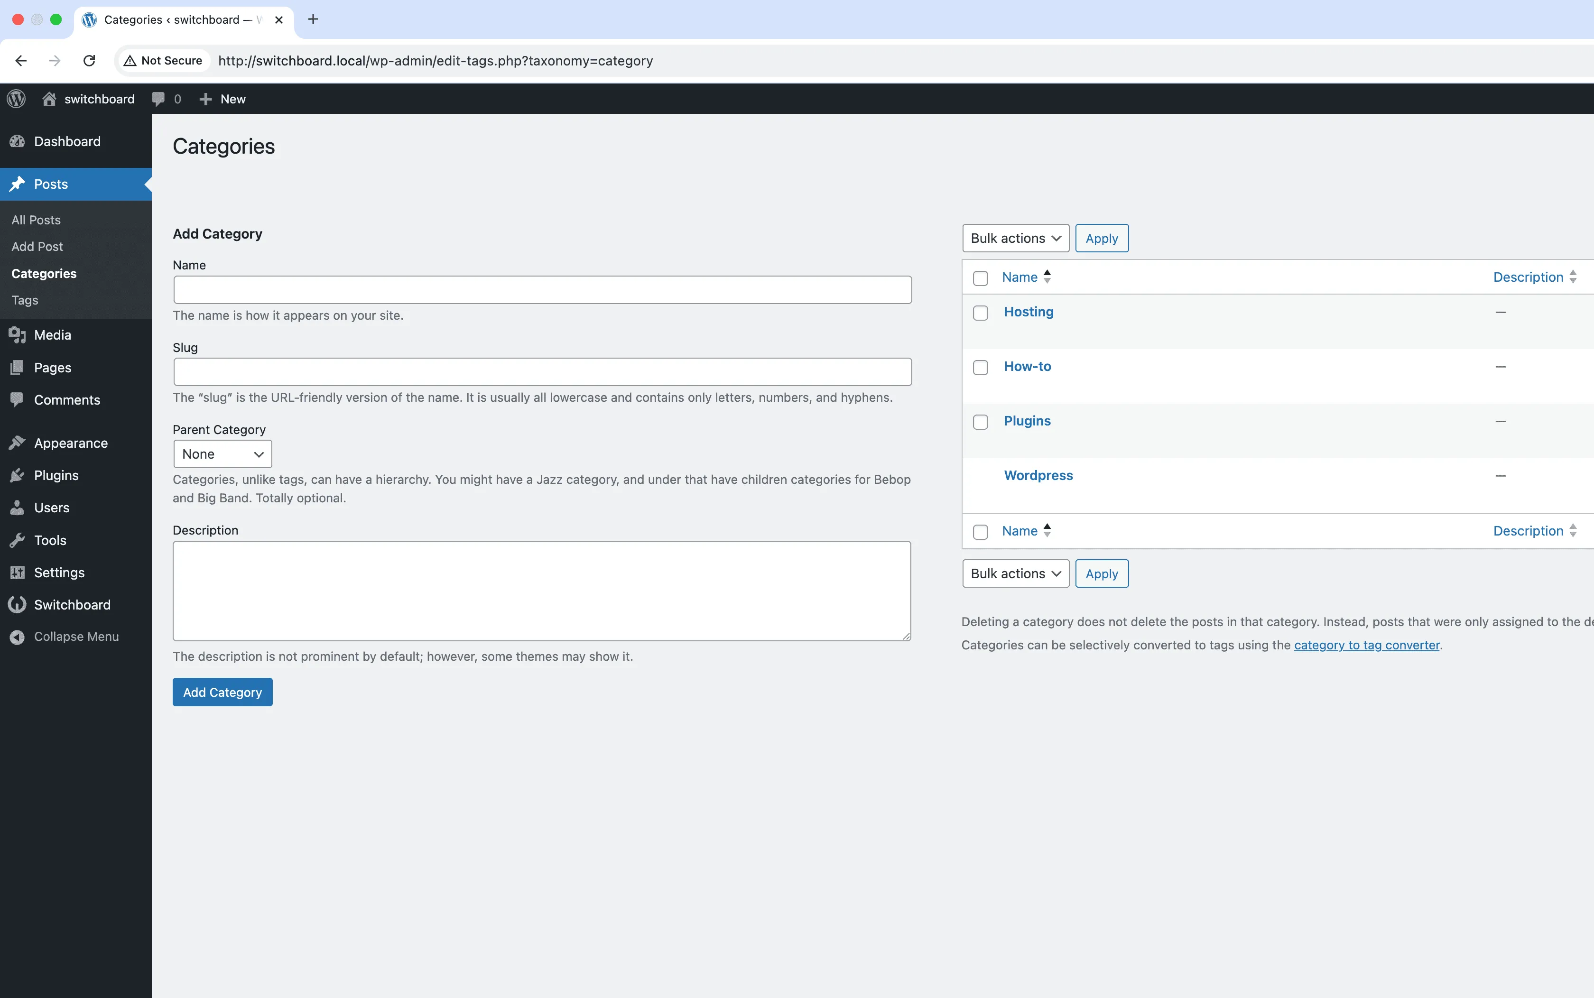Open Pages using its page icon
1594x998 pixels.
point(18,368)
